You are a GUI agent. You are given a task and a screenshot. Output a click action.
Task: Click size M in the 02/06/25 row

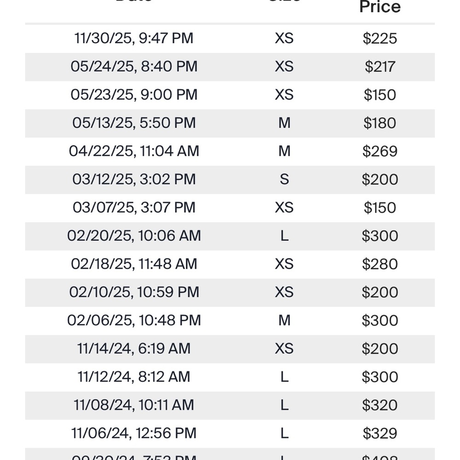(x=284, y=320)
